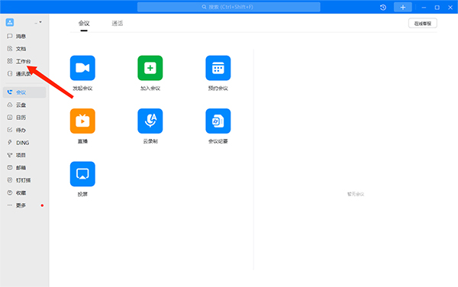Click the 在线客服 button

[x=423, y=24]
